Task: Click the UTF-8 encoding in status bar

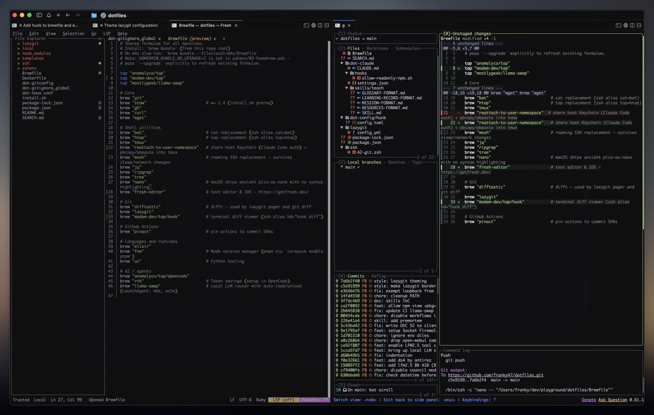Action: tap(245, 400)
